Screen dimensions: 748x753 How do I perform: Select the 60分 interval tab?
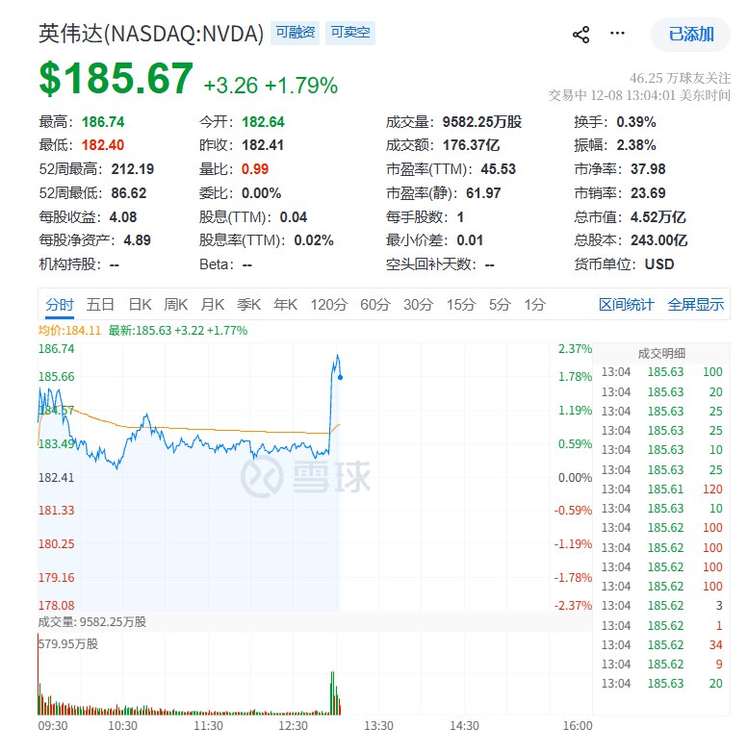(x=375, y=305)
